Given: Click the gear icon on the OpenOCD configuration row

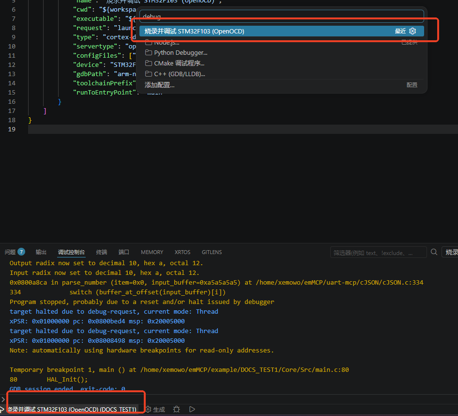Looking at the screenshot, I should pyautogui.click(x=412, y=31).
